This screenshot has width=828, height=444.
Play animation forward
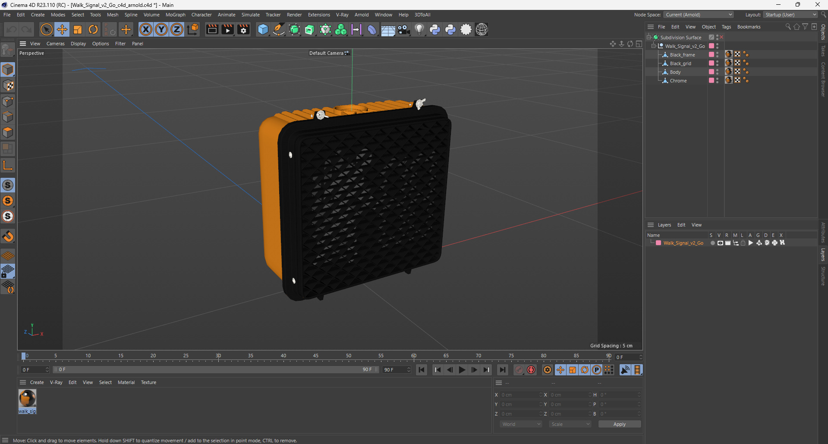[x=462, y=370]
